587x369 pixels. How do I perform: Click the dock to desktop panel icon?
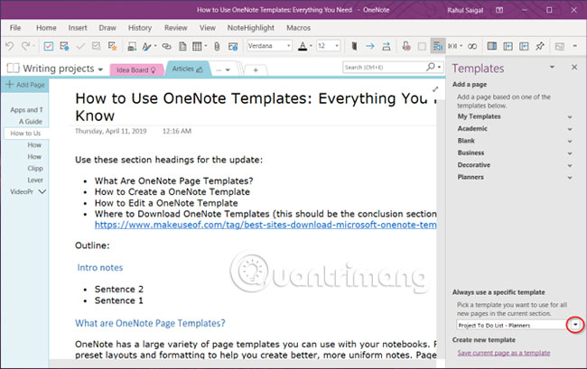click(491, 46)
